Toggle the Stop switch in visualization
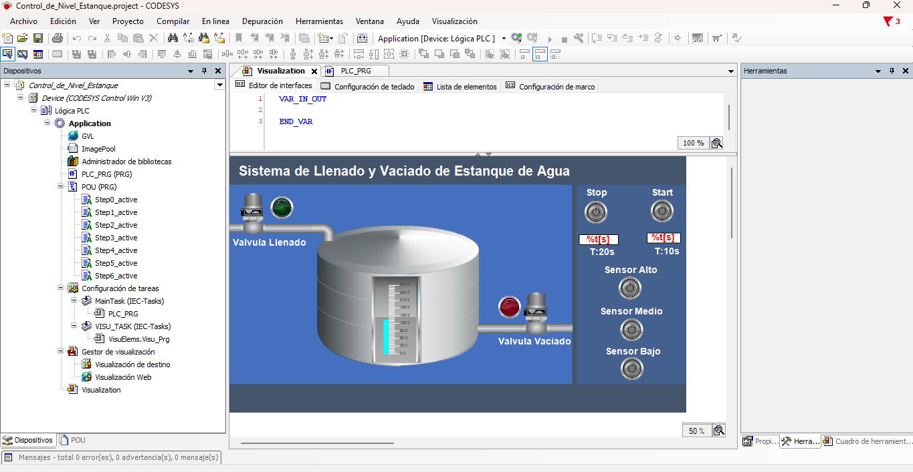 [595, 213]
